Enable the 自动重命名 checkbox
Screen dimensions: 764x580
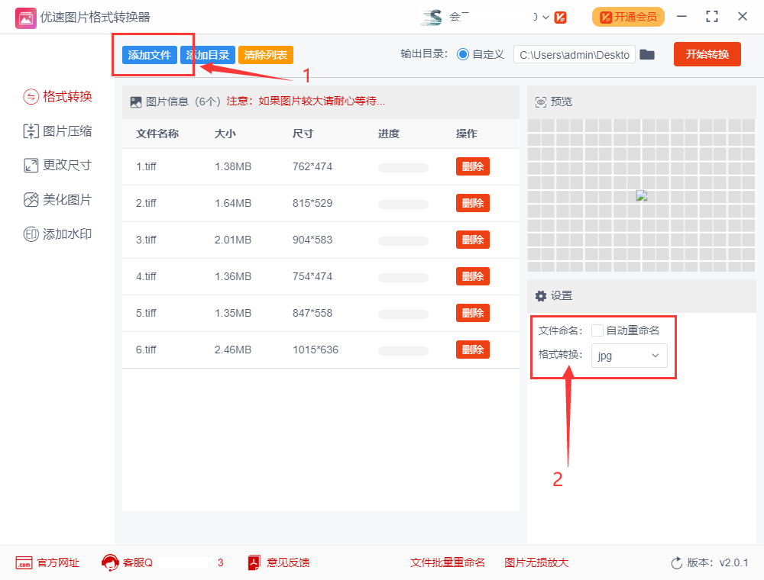(x=598, y=330)
